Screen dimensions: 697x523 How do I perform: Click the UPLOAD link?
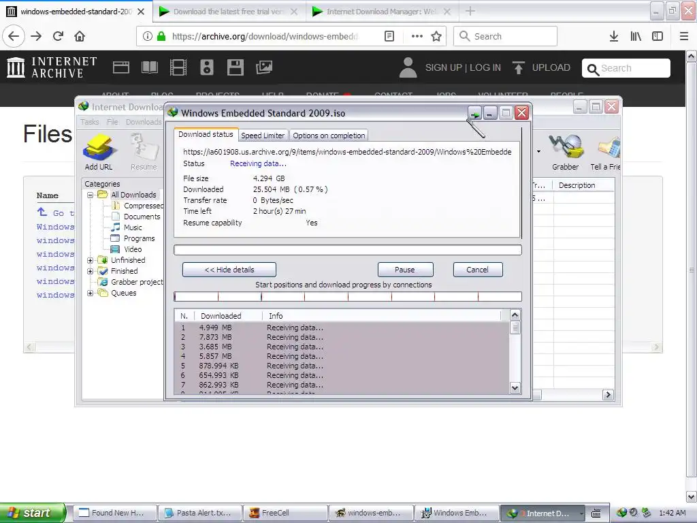click(x=541, y=67)
